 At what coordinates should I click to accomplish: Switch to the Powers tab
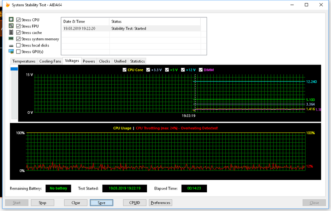(89, 61)
